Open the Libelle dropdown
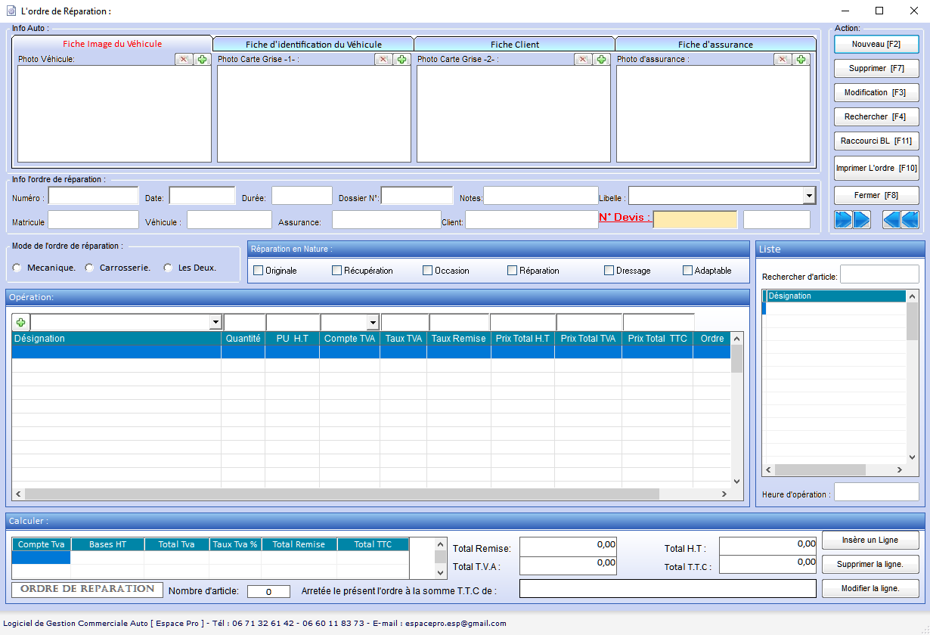Image resolution: width=930 pixels, height=635 pixels. pyautogui.click(x=809, y=197)
